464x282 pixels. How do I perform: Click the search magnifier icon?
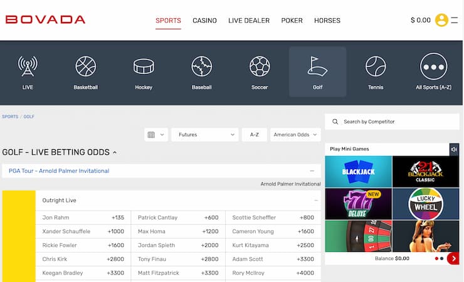point(335,122)
